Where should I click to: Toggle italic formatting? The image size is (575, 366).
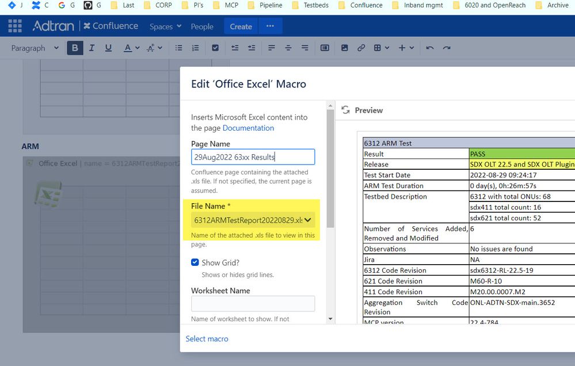coord(92,48)
